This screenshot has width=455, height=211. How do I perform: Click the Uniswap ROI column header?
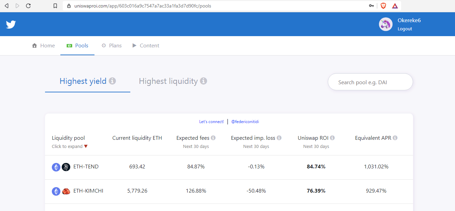(x=313, y=138)
